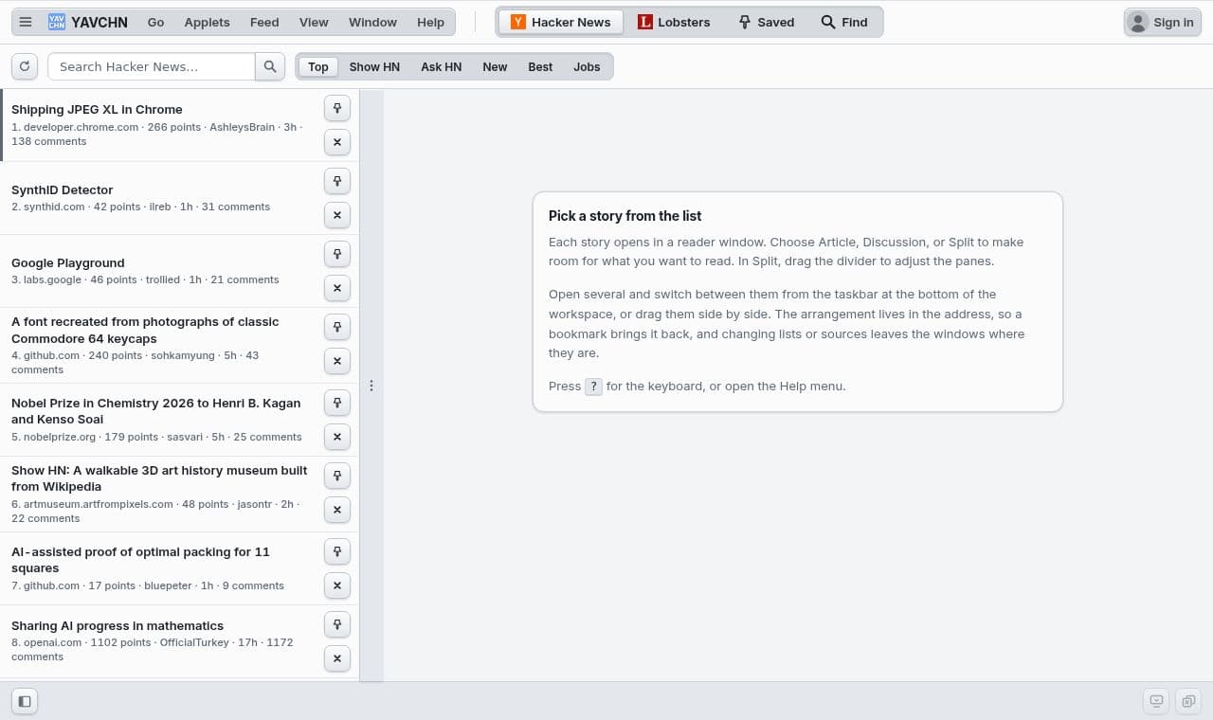This screenshot has height=720, width=1213.
Task: Click the refresh stories icon
Action: point(25,66)
